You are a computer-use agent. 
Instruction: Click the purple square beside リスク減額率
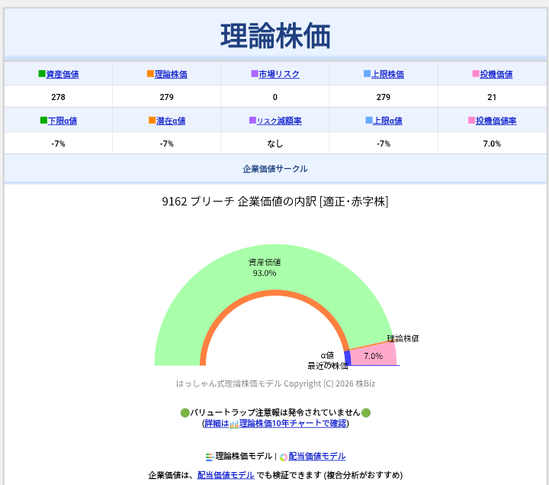point(253,120)
